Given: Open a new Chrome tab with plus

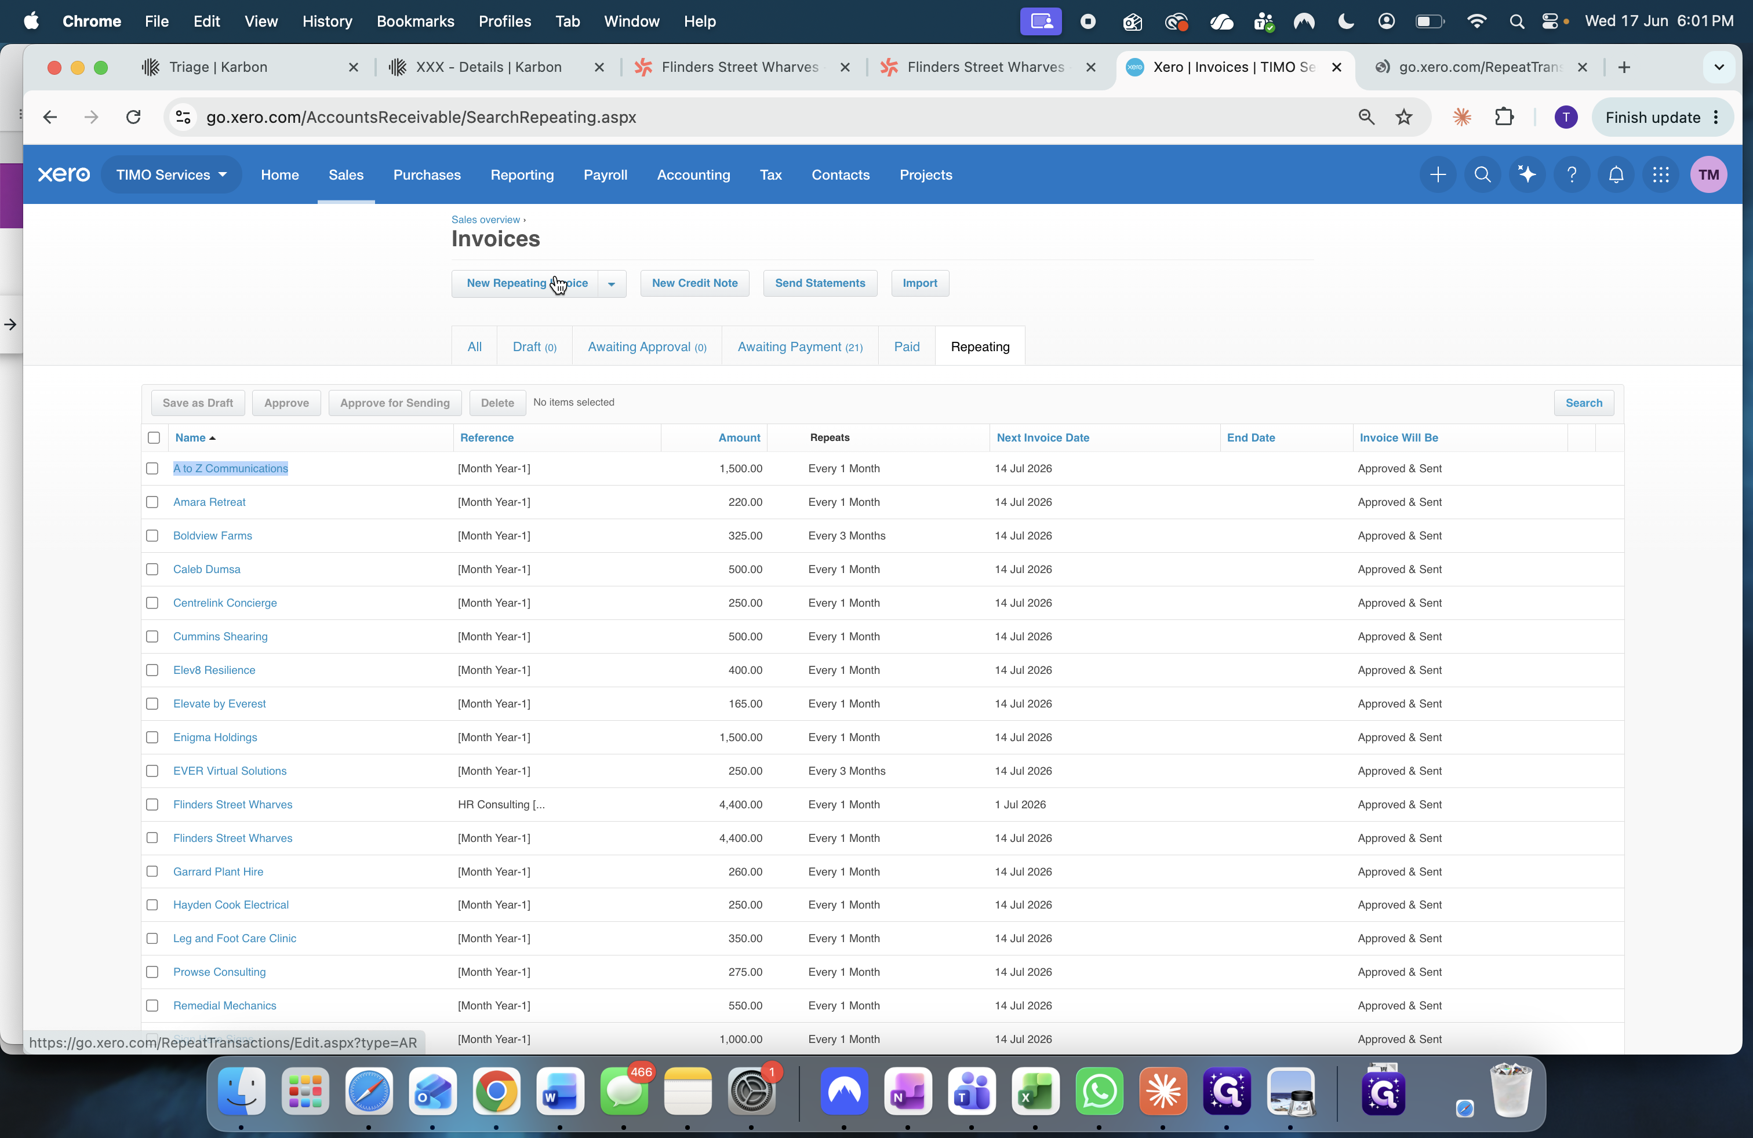Looking at the screenshot, I should (x=1624, y=67).
